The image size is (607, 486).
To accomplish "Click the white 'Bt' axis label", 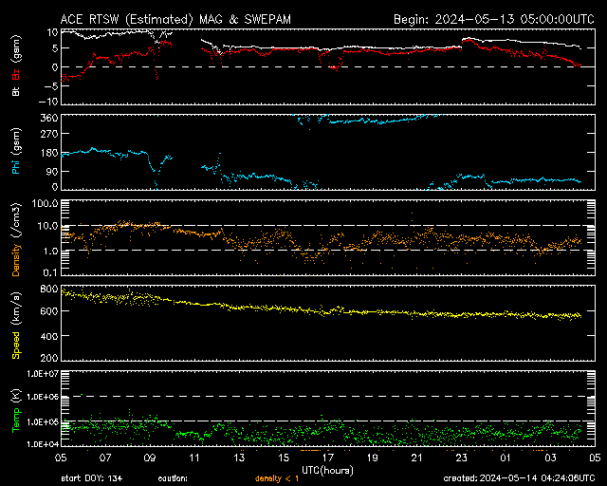I will (16, 91).
